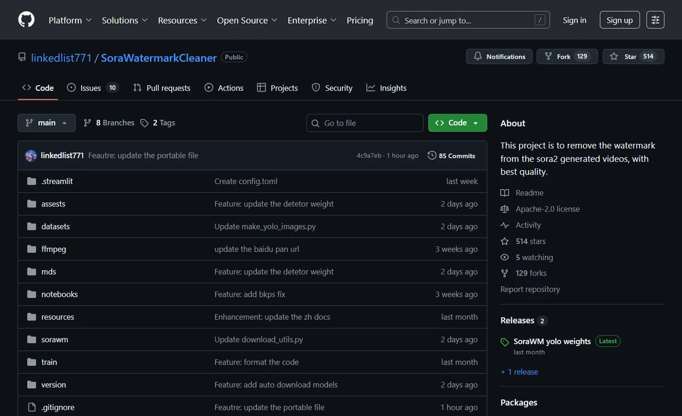Click the 514 stars link in About
The width and height of the screenshot is (682, 416).
tap(523, 241)
